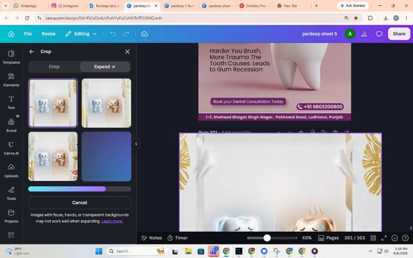Open the File menu

[28, 34]
